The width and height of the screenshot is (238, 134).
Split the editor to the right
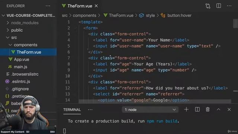219,6
